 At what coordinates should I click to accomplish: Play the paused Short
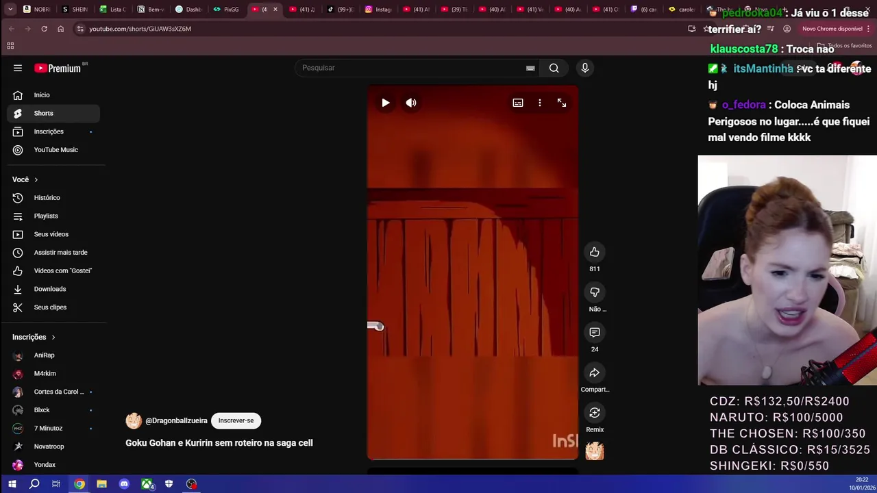click(386, 103)
